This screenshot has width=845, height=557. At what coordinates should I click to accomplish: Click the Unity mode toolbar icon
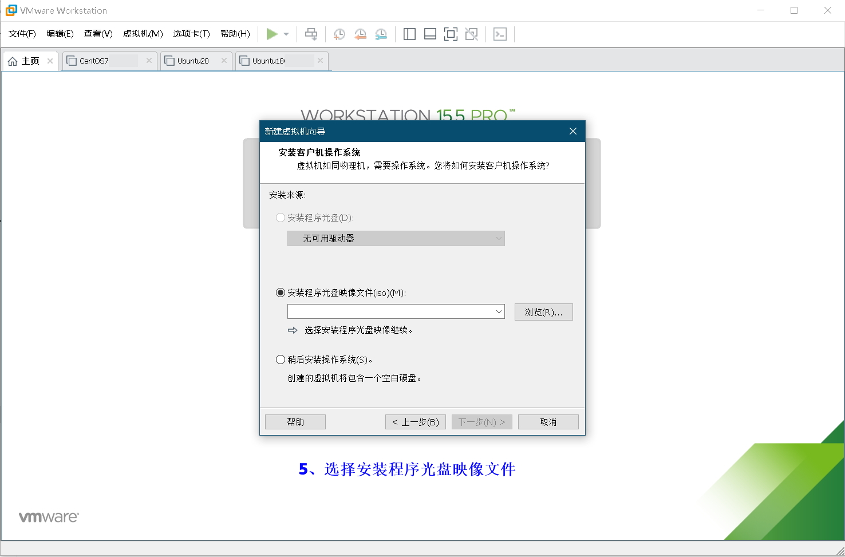tap(471, 34)
